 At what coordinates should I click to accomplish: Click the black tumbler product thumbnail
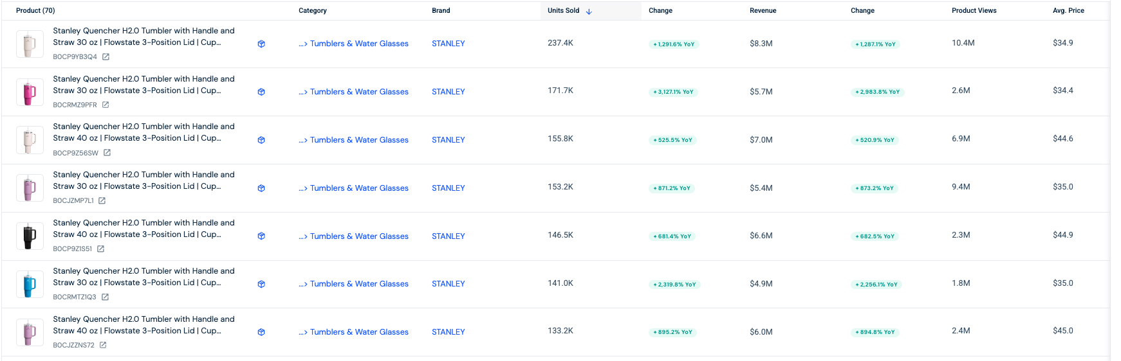(30, 236)
